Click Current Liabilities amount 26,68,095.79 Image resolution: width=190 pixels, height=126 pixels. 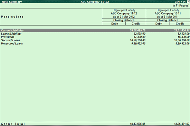click(137, 30)
